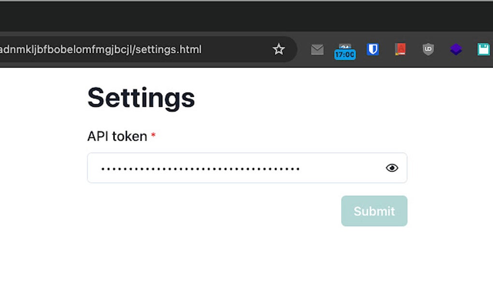
Task: Click the red book extension icon
Action: click(x=400, y=49)
